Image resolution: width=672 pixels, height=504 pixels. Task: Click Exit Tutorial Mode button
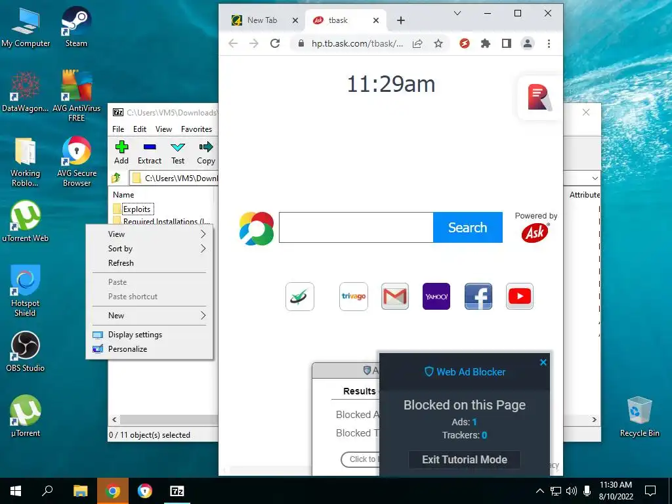point(465,459)
